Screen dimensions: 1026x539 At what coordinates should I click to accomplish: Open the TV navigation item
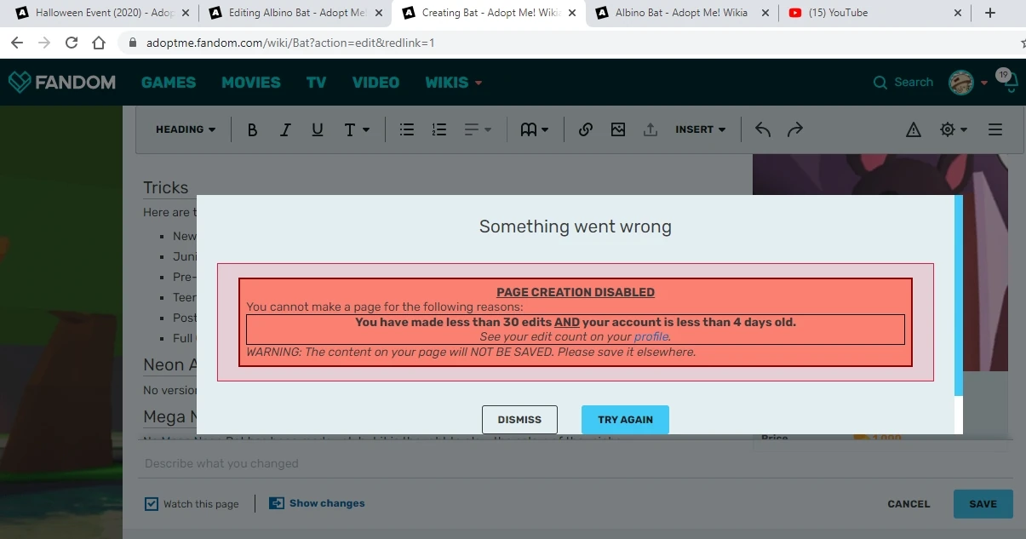coord(317,83)
